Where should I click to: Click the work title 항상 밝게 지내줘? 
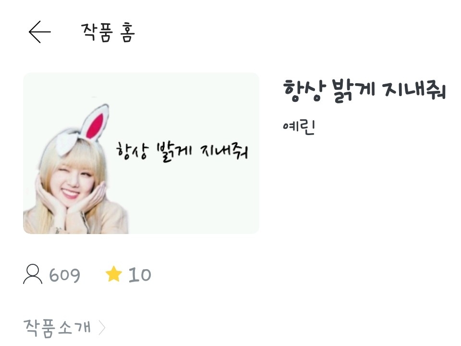point(364,90)
